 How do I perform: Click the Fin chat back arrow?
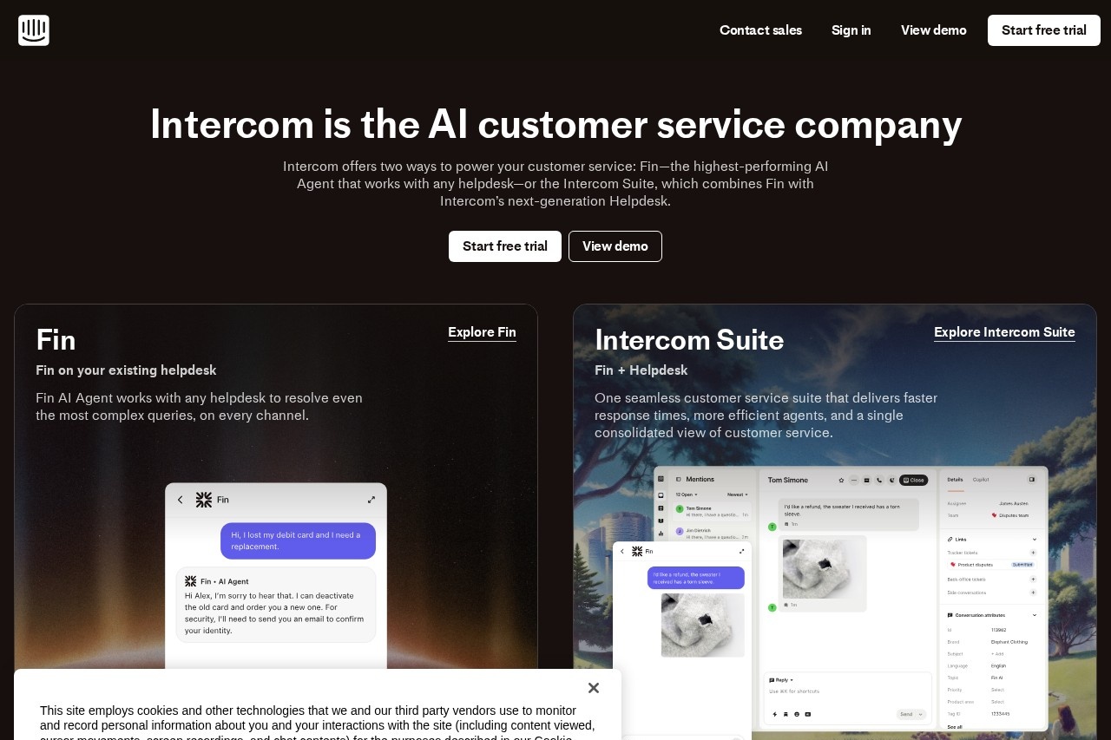pyautogui.click(x=181, y=500)
